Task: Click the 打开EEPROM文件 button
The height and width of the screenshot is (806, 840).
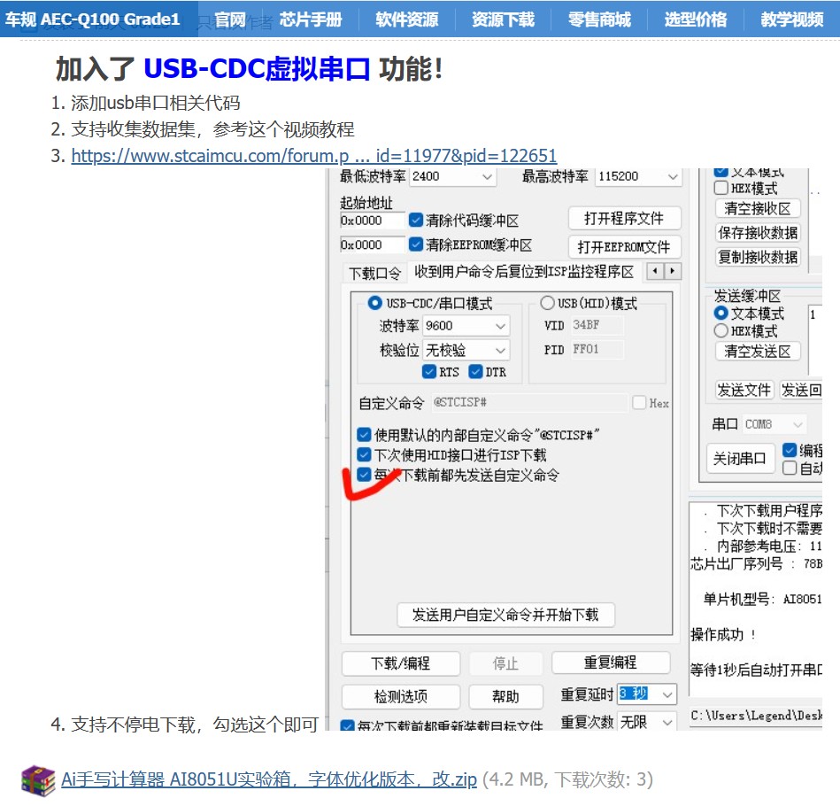Action: pos(625,247)
